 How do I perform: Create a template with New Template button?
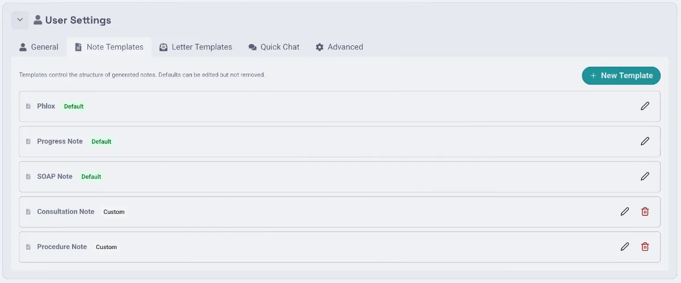coord(621,75)
